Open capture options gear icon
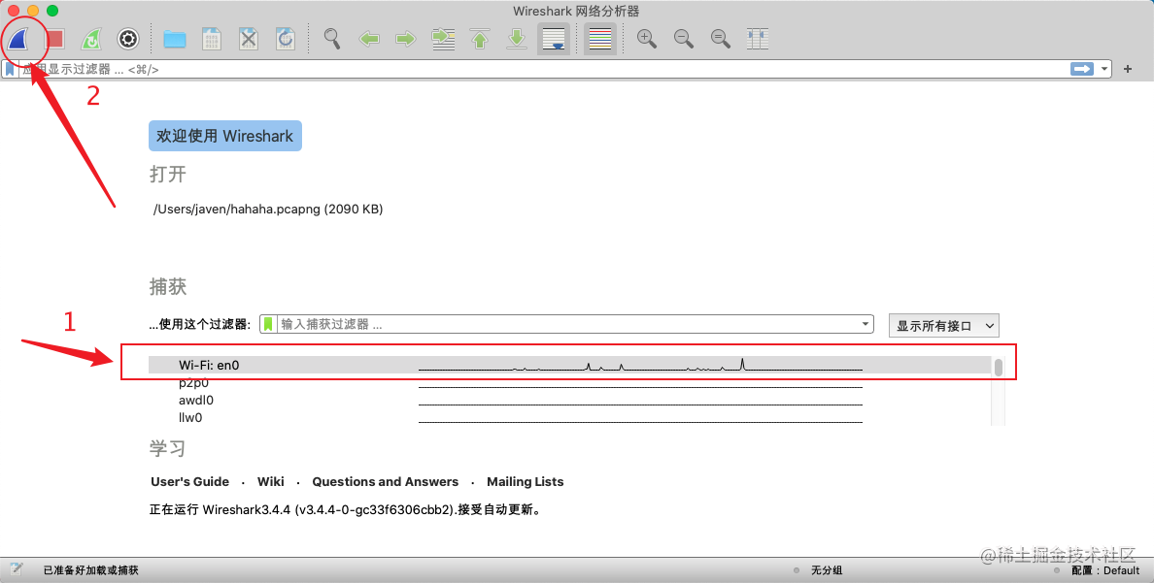This screenshot has width=1154, height=583. click(x=128, y=38)
